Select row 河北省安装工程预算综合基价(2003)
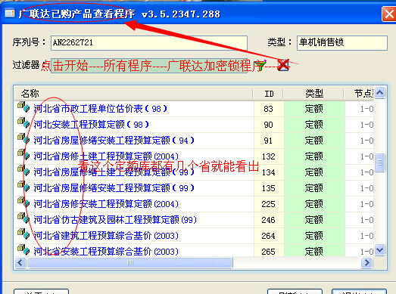396x294 pixels. point(194,251)
